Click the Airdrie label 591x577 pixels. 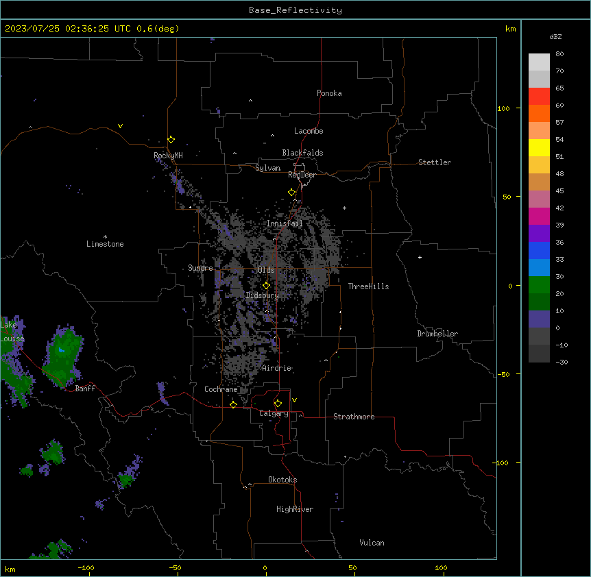(277, 368)
